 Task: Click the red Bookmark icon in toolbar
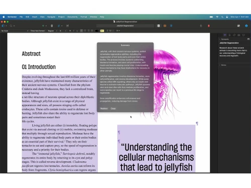pos(209,26)
